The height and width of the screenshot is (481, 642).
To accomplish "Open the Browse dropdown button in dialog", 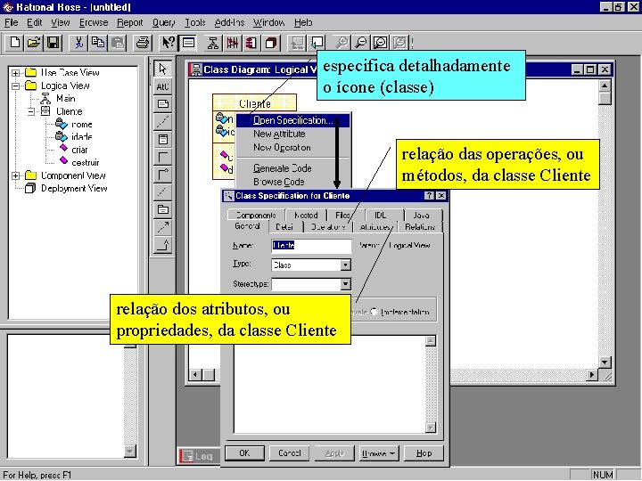I will pos(379,453).
